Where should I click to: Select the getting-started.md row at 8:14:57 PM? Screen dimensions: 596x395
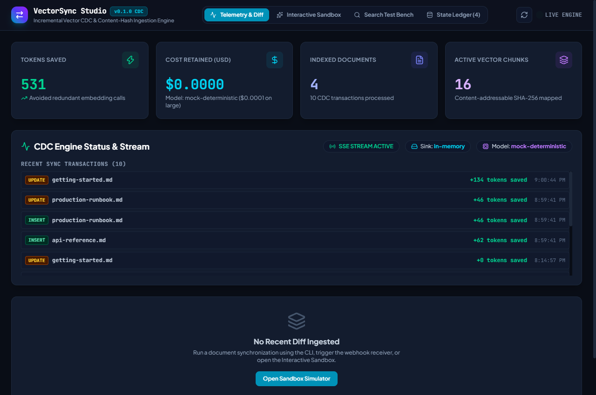pos(295,260)
